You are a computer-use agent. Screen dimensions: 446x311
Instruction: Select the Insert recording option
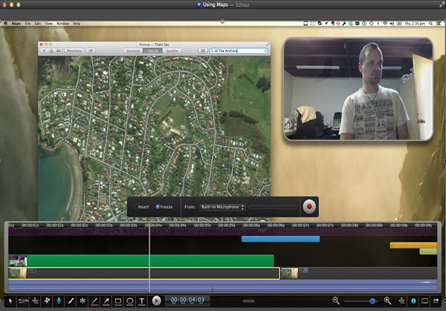tap(141, 207)
